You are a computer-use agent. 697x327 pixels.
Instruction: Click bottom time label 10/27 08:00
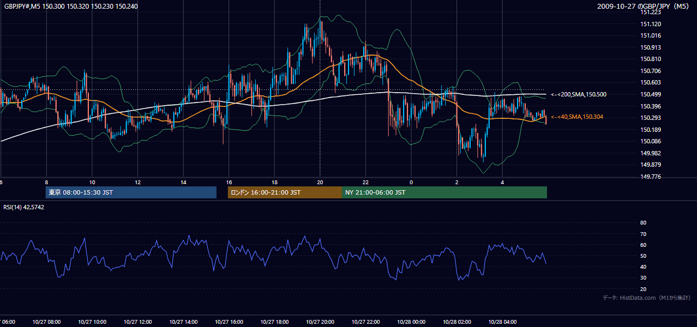click(46, 322)
